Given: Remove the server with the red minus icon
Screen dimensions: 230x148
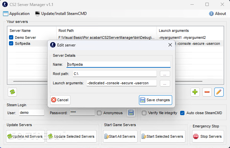Looking at the screenshot, I should pyautogui.click(x=207, y=92).
